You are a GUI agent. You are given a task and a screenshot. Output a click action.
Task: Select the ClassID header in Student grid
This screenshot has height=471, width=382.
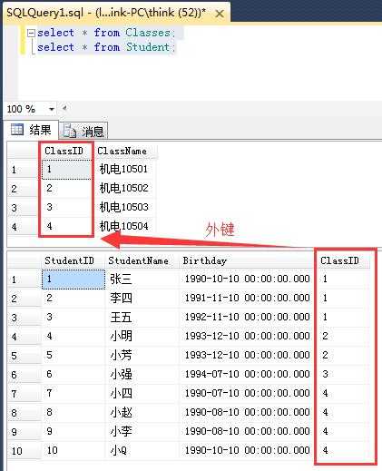(x=343, y=260)
